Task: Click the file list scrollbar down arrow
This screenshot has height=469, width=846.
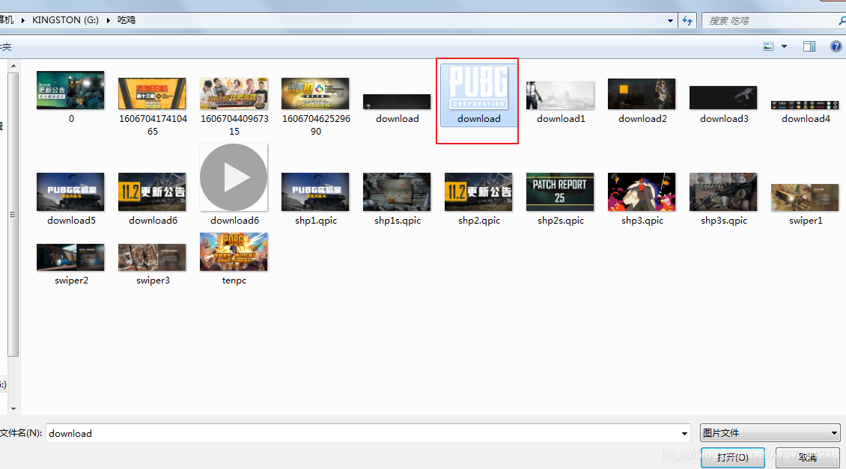Action: click(13, 409)
